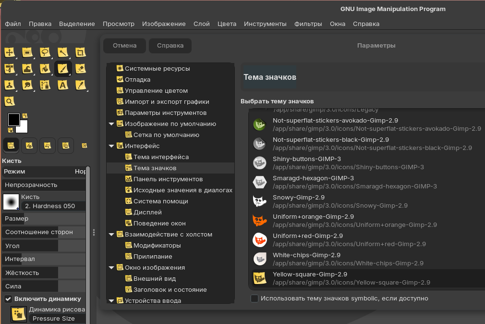
Task: Open the Images dock tab
Action: [x=66, y=146]
